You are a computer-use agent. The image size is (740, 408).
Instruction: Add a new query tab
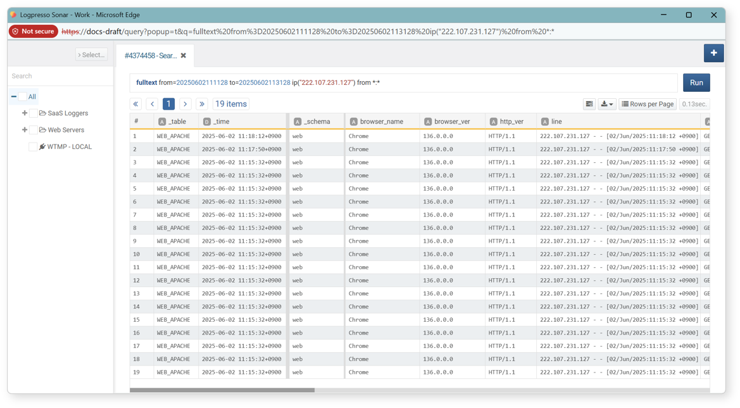713,53
